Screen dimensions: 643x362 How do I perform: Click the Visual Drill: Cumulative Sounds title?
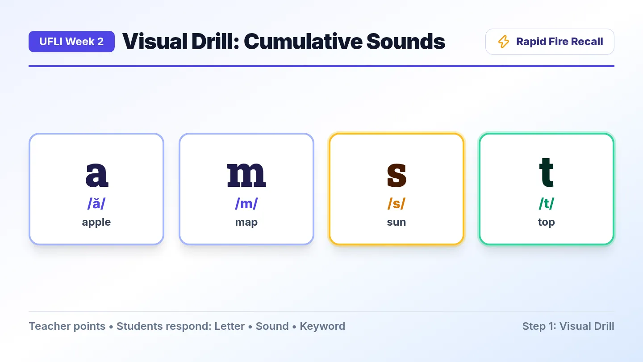[x=284, y=42]
